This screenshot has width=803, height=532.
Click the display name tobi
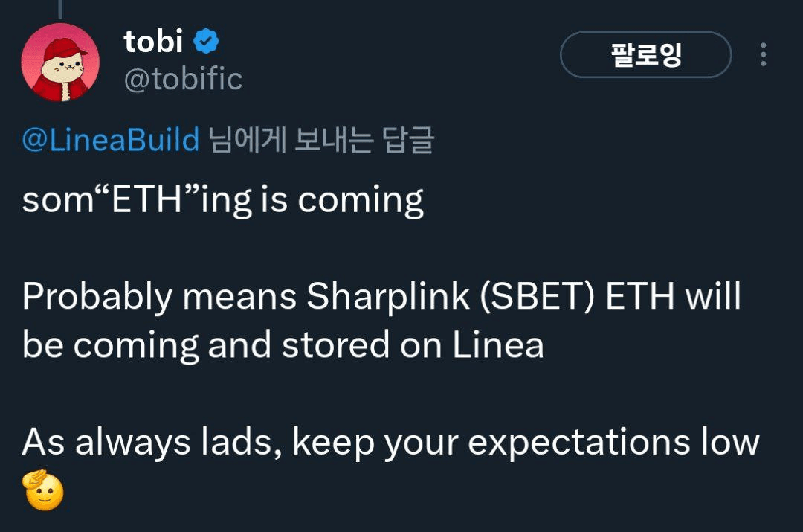point(153,41)
